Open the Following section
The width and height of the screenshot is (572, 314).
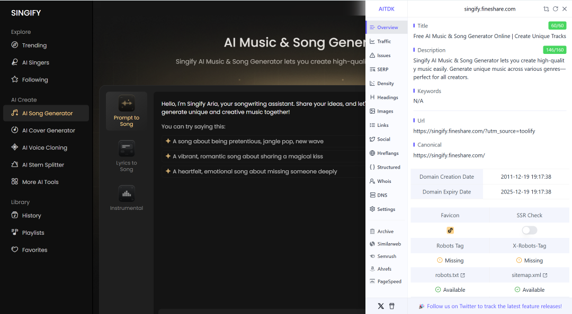pyautogui.click(x=30, y=79)
